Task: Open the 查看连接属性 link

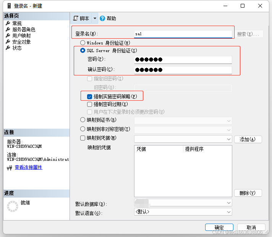Action: [x=28, y=167]
